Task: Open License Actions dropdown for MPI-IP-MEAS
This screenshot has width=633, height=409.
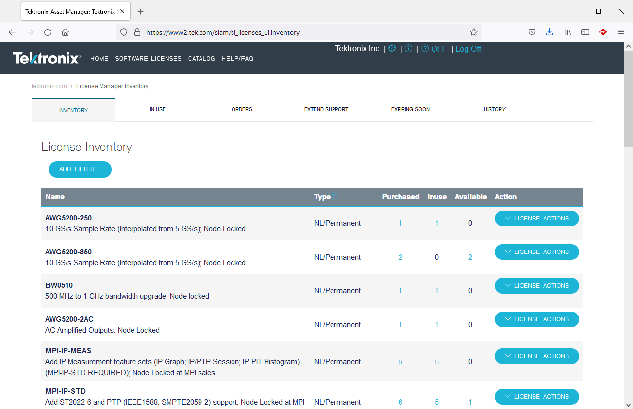Action: [x=536, y=356]
